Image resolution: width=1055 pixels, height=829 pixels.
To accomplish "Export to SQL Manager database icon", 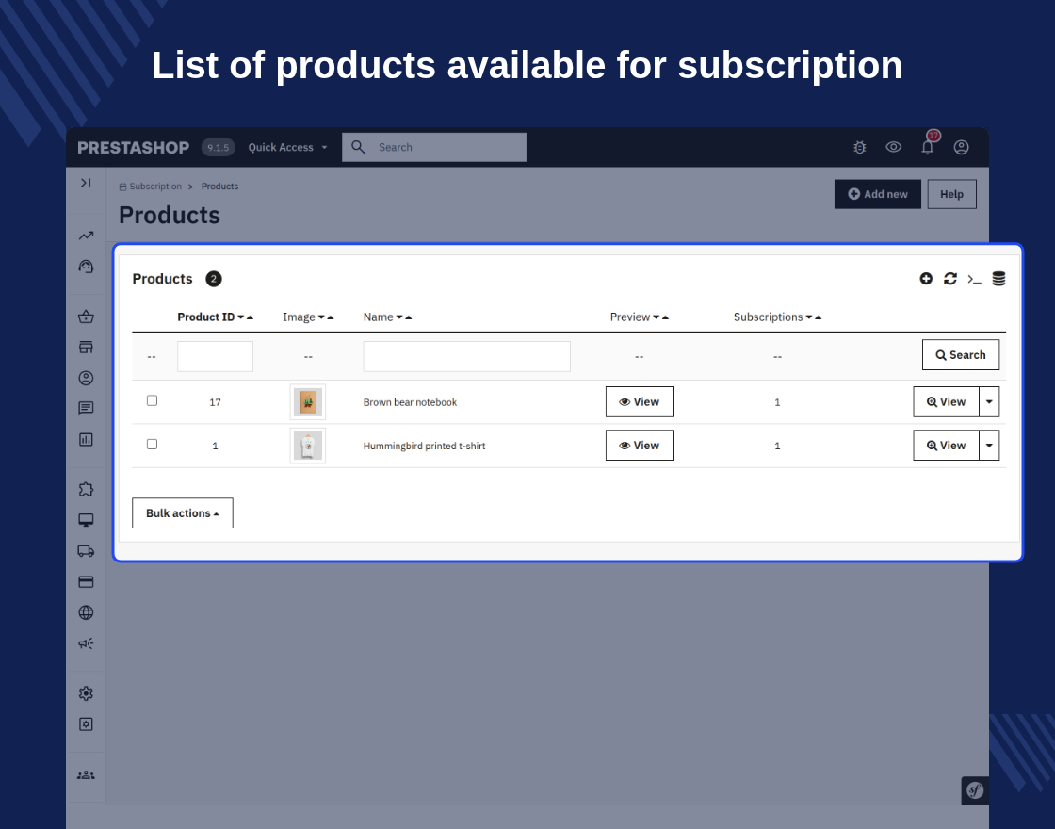I will (998, 279).
